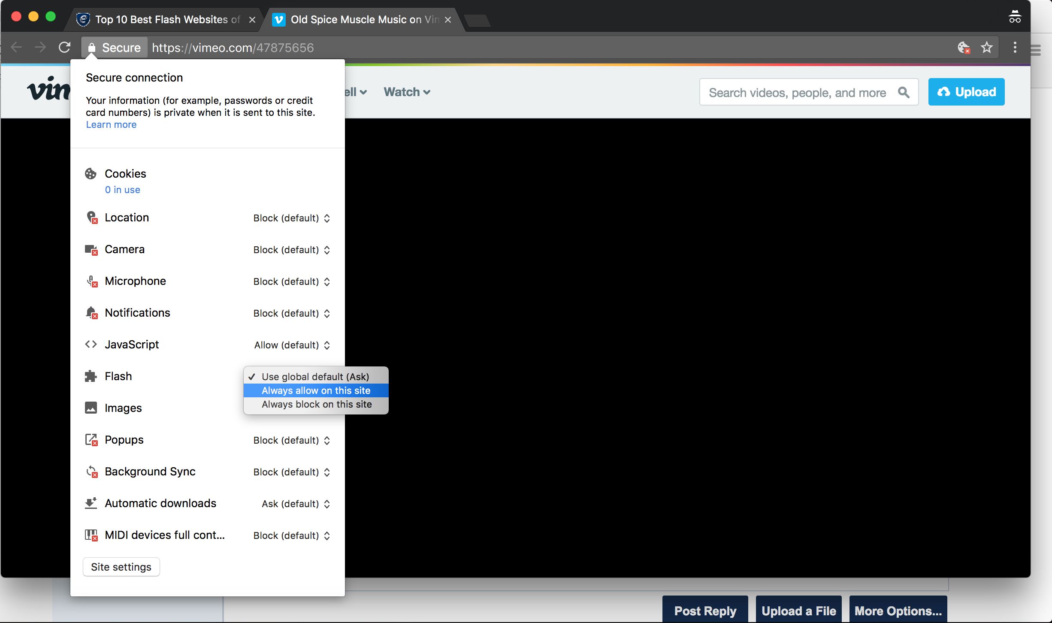The height and width of the screenshot is (623, 1052).
Task: Go forward using the forward arrow
Action: coord(40,47)
